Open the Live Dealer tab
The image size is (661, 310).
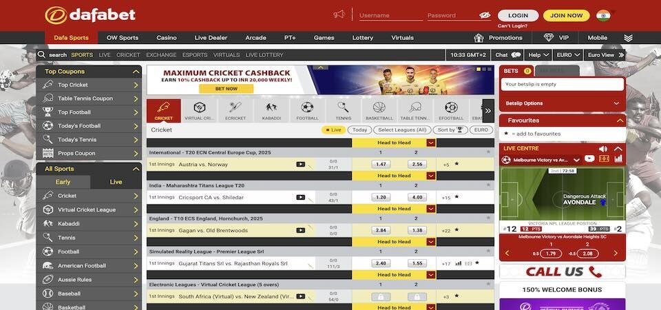coord(211,37)
